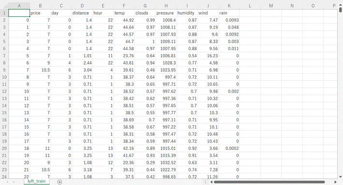Click wind value 16.23
The image size is (343, 185).
[x=208, y=56]
